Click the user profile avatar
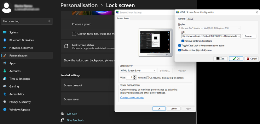The image size is (260, 124). pos(7,8)
